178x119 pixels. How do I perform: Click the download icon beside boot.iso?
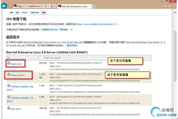tap(9, 63)
